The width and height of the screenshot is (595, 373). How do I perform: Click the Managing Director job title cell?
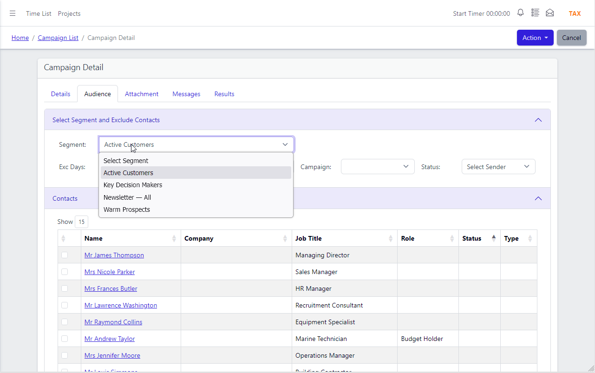coord(345,255)
